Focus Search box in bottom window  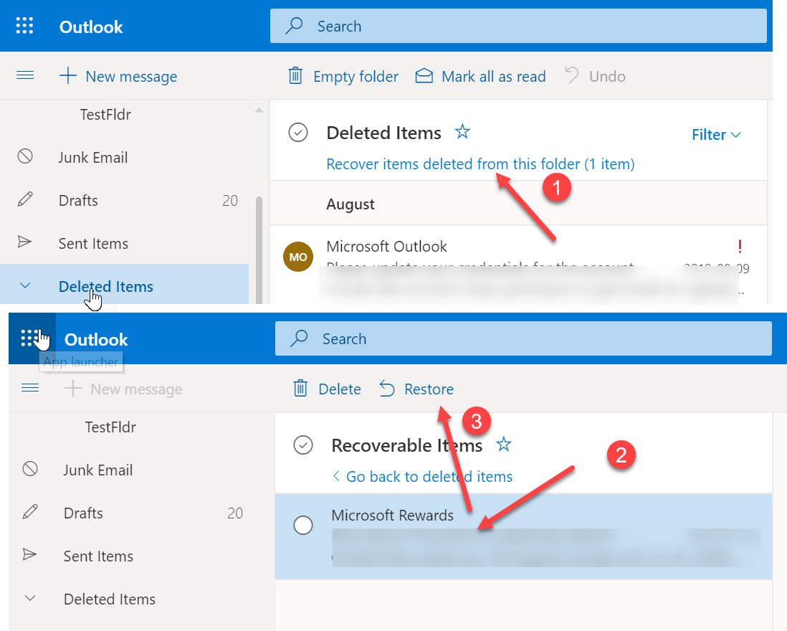coord(523,338)
